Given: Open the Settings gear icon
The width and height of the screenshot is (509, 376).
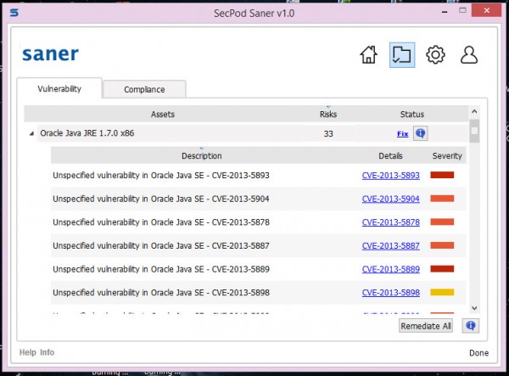Looking at the screenshot, I should pos(435,54).
